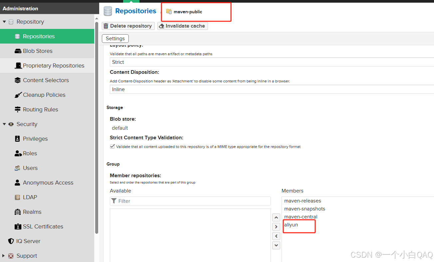Open Privileges page

click(x=47, y=139)
